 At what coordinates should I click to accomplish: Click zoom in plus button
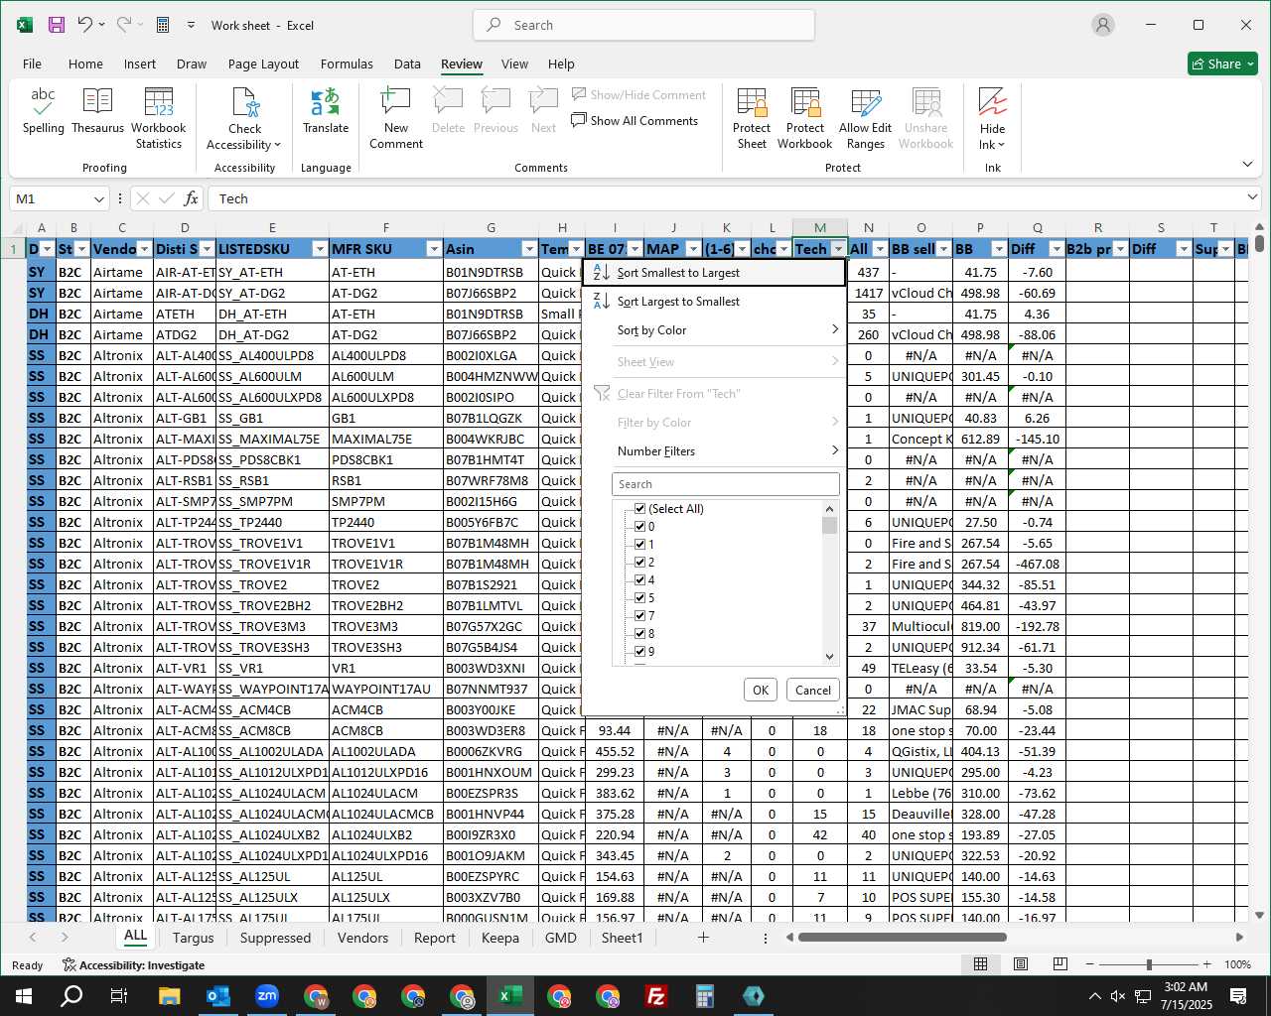[1206, 964]
